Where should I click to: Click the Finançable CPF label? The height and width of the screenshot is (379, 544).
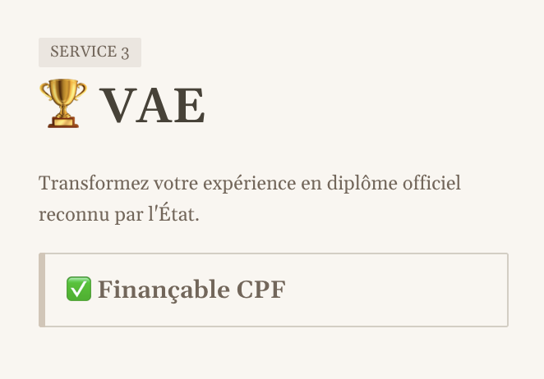coord(191,290)
